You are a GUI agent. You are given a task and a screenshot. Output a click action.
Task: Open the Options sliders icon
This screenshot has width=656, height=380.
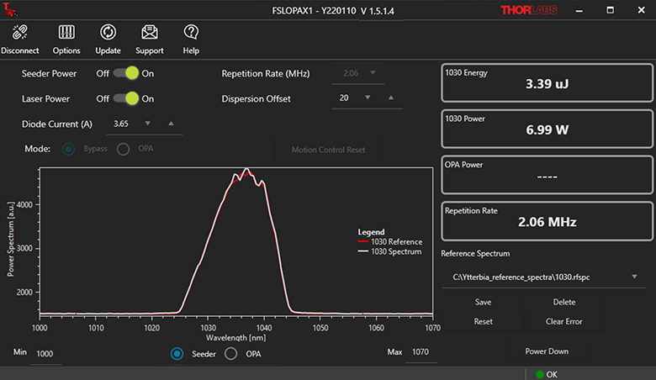(66, 32)
